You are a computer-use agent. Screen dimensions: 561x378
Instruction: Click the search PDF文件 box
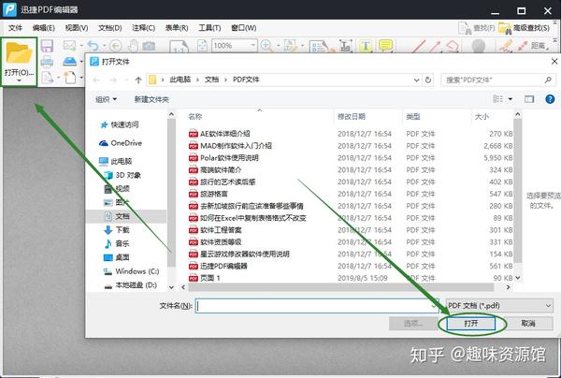pos(497,80)
